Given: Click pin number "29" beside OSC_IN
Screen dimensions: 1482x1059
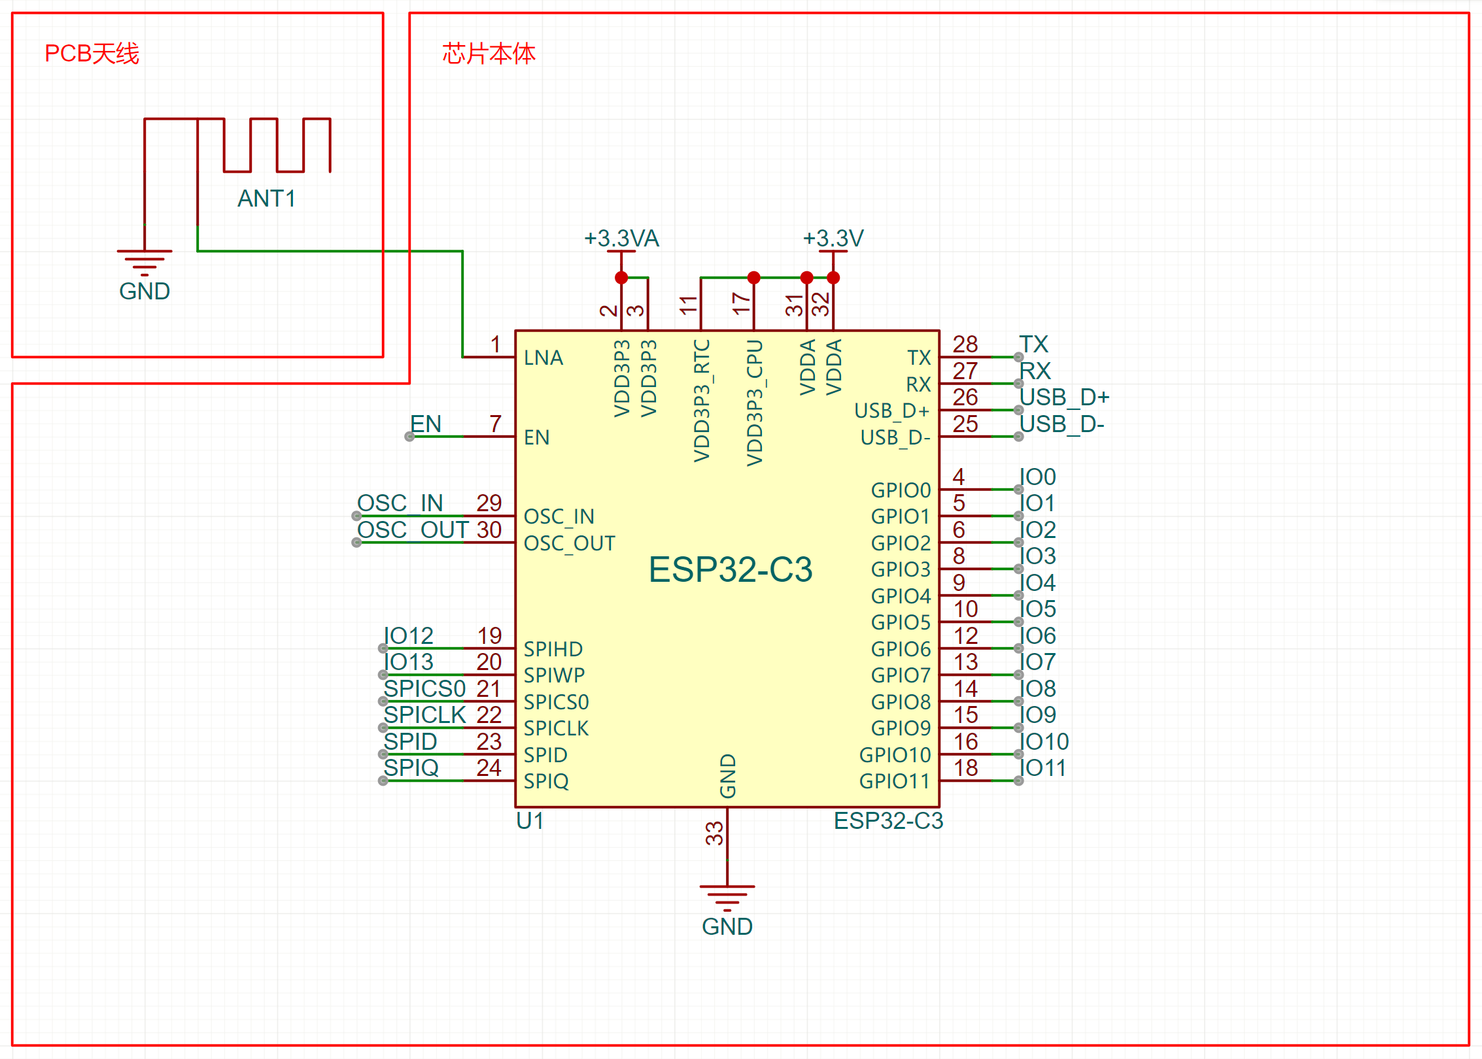Looking at the screenshot, I should pyautogui.click(x=489, y=503).
